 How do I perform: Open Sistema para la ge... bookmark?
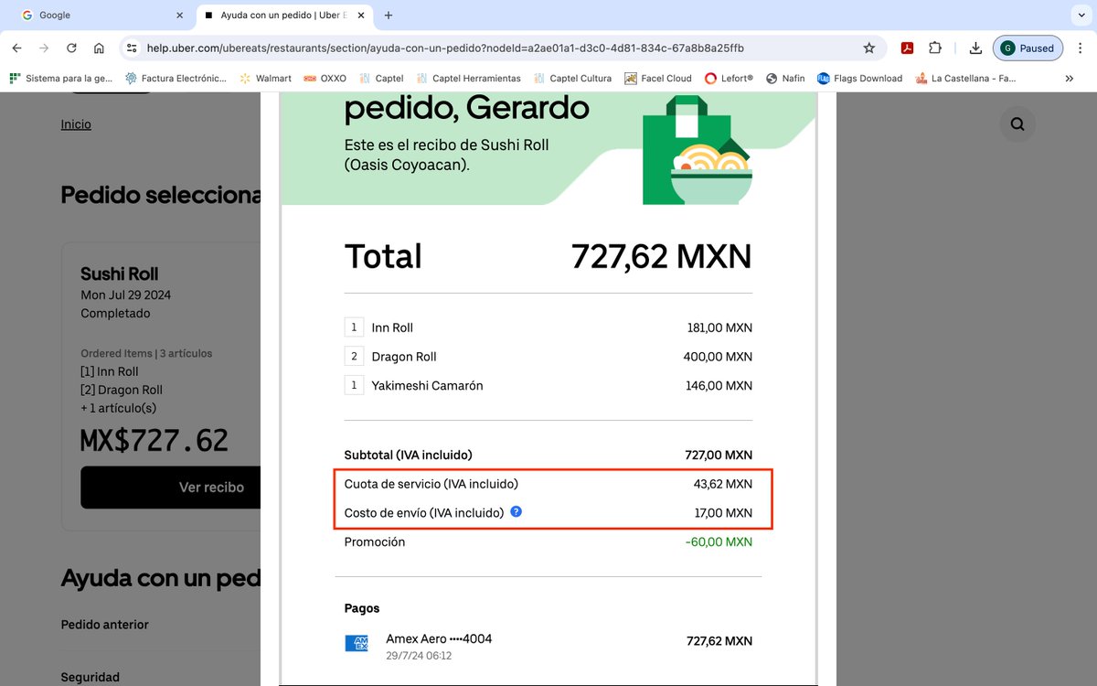pos(61,79)
